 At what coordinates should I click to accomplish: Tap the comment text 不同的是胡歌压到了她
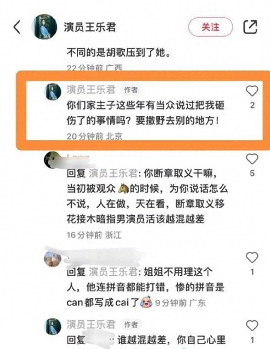click(119, 53)
